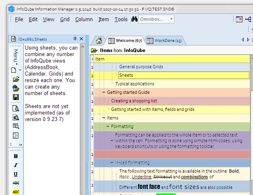Click the InfoQube blue cube app icon

[x=11, y=9]
